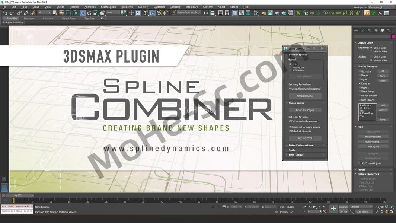
Task: Expand the Detect Intersections rollout
Action: (301, 145)
